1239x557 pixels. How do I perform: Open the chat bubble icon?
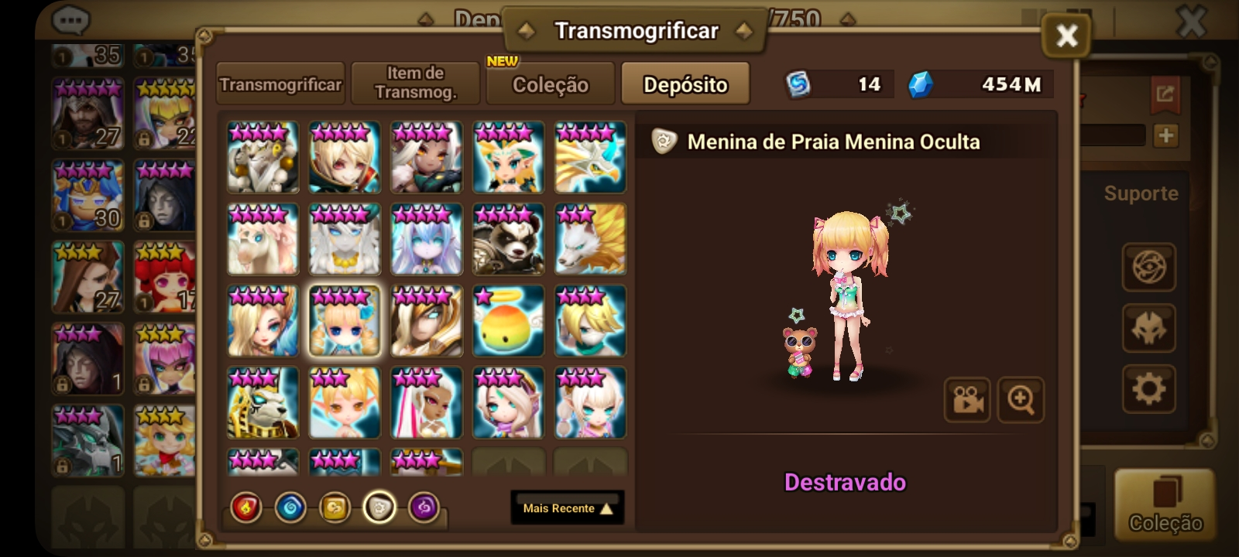coord(71,19)
